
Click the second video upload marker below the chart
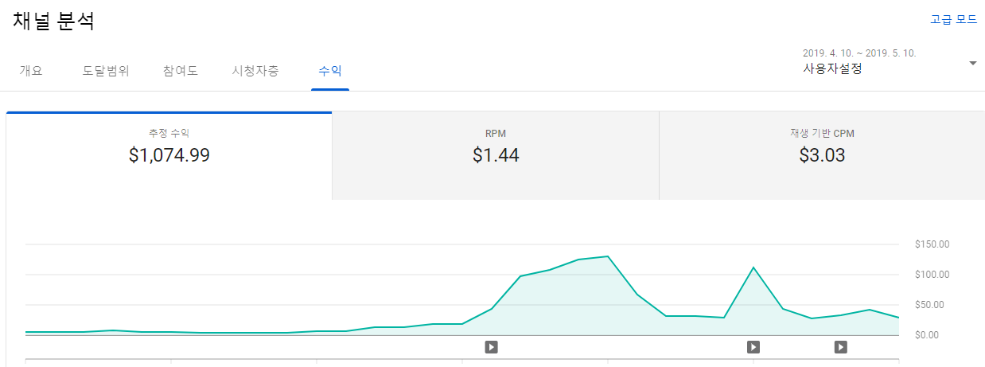point(753,346)
